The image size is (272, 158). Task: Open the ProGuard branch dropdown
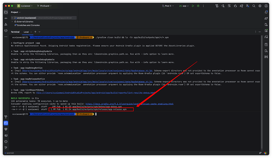point(45,6)
